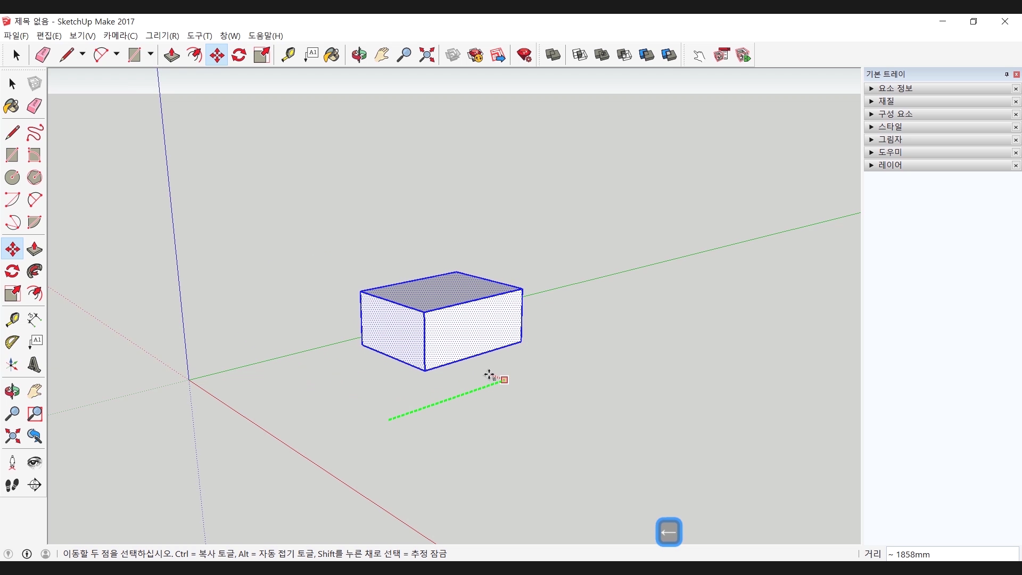1022x575 pixels.
Task: Select the Circle tool in left toolbar
Action: tap(12, 177)
